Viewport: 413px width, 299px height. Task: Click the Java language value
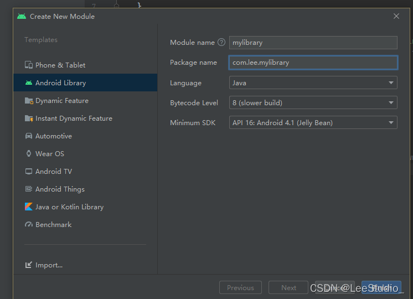(x=239, y=83)
